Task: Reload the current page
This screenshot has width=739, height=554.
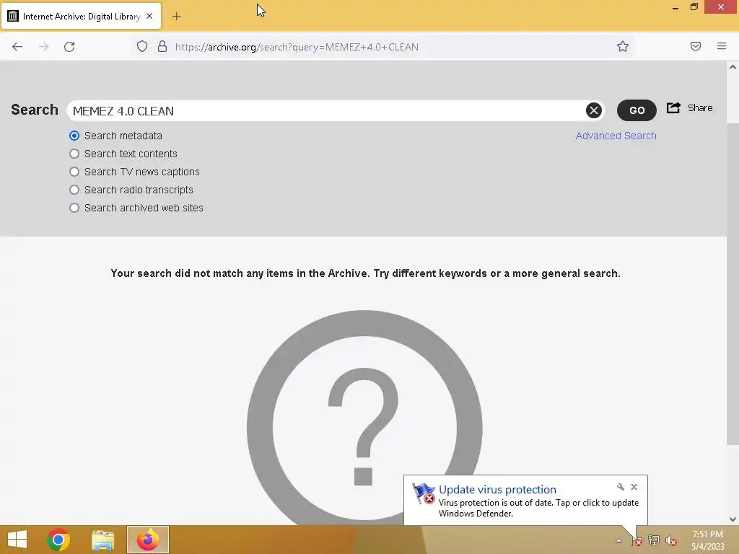Action: 69,47
